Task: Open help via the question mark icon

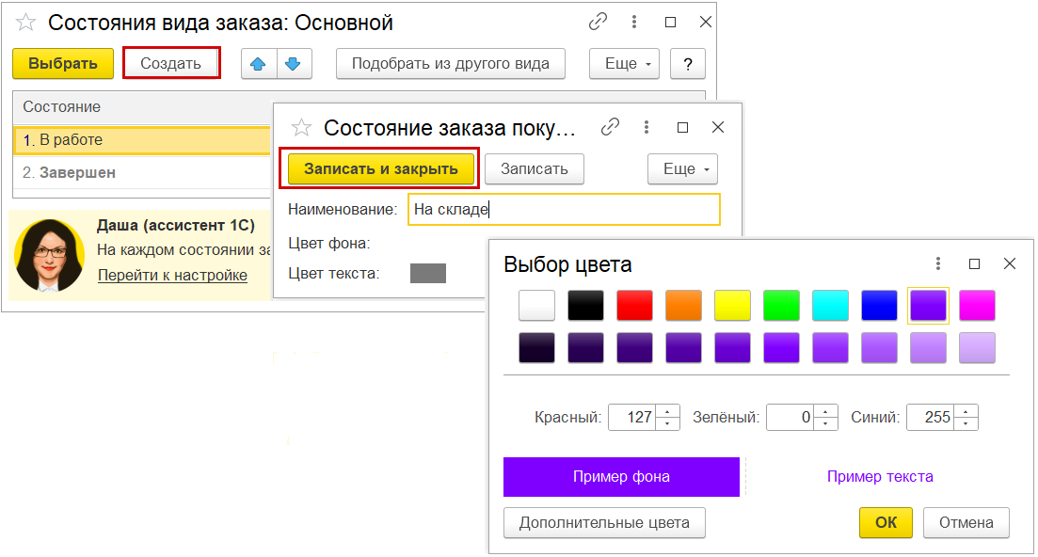Action: pos(687,63)
